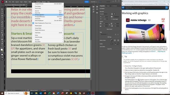Viewport: 170px width, 95px height.
Task: Select the Scissors tool
Action: point(2,31)
